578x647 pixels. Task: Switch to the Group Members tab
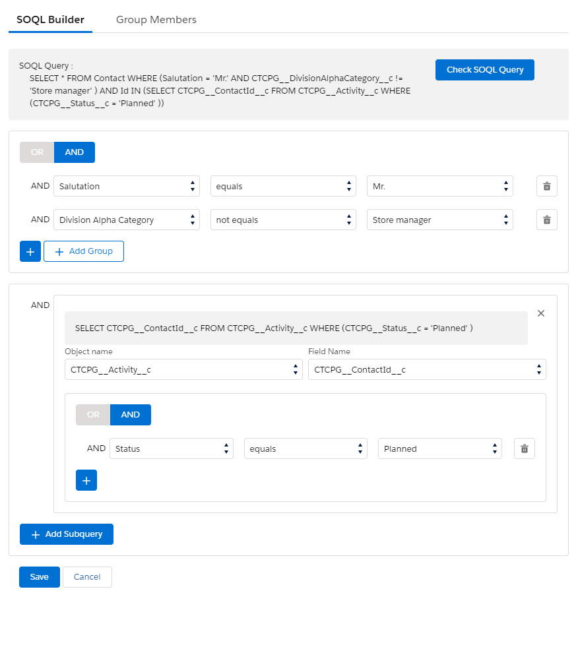click(x=156, y=20)
